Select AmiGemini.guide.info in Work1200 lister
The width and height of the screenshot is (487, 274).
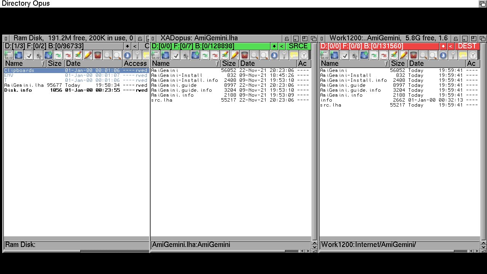399,90
